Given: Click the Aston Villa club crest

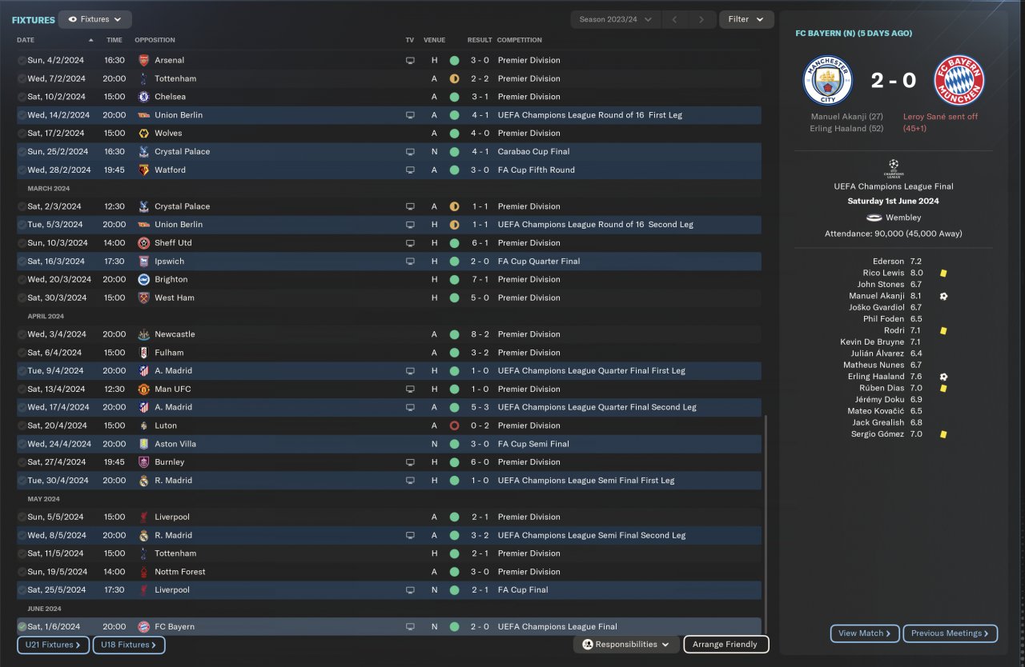Looking at the screenshot, I should tap(143, 444).
